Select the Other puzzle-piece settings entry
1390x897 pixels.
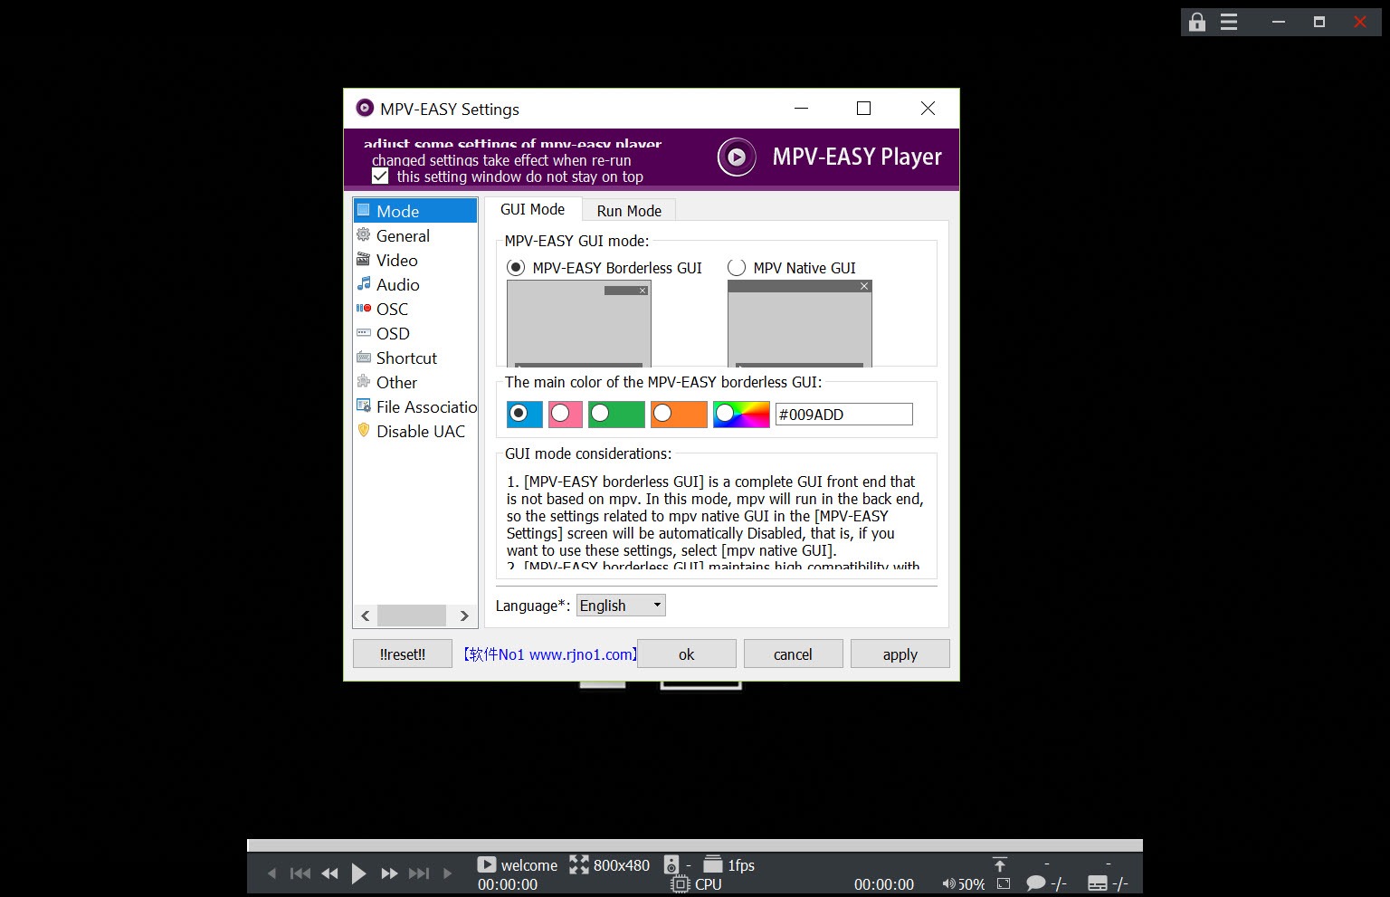(396, 382)
